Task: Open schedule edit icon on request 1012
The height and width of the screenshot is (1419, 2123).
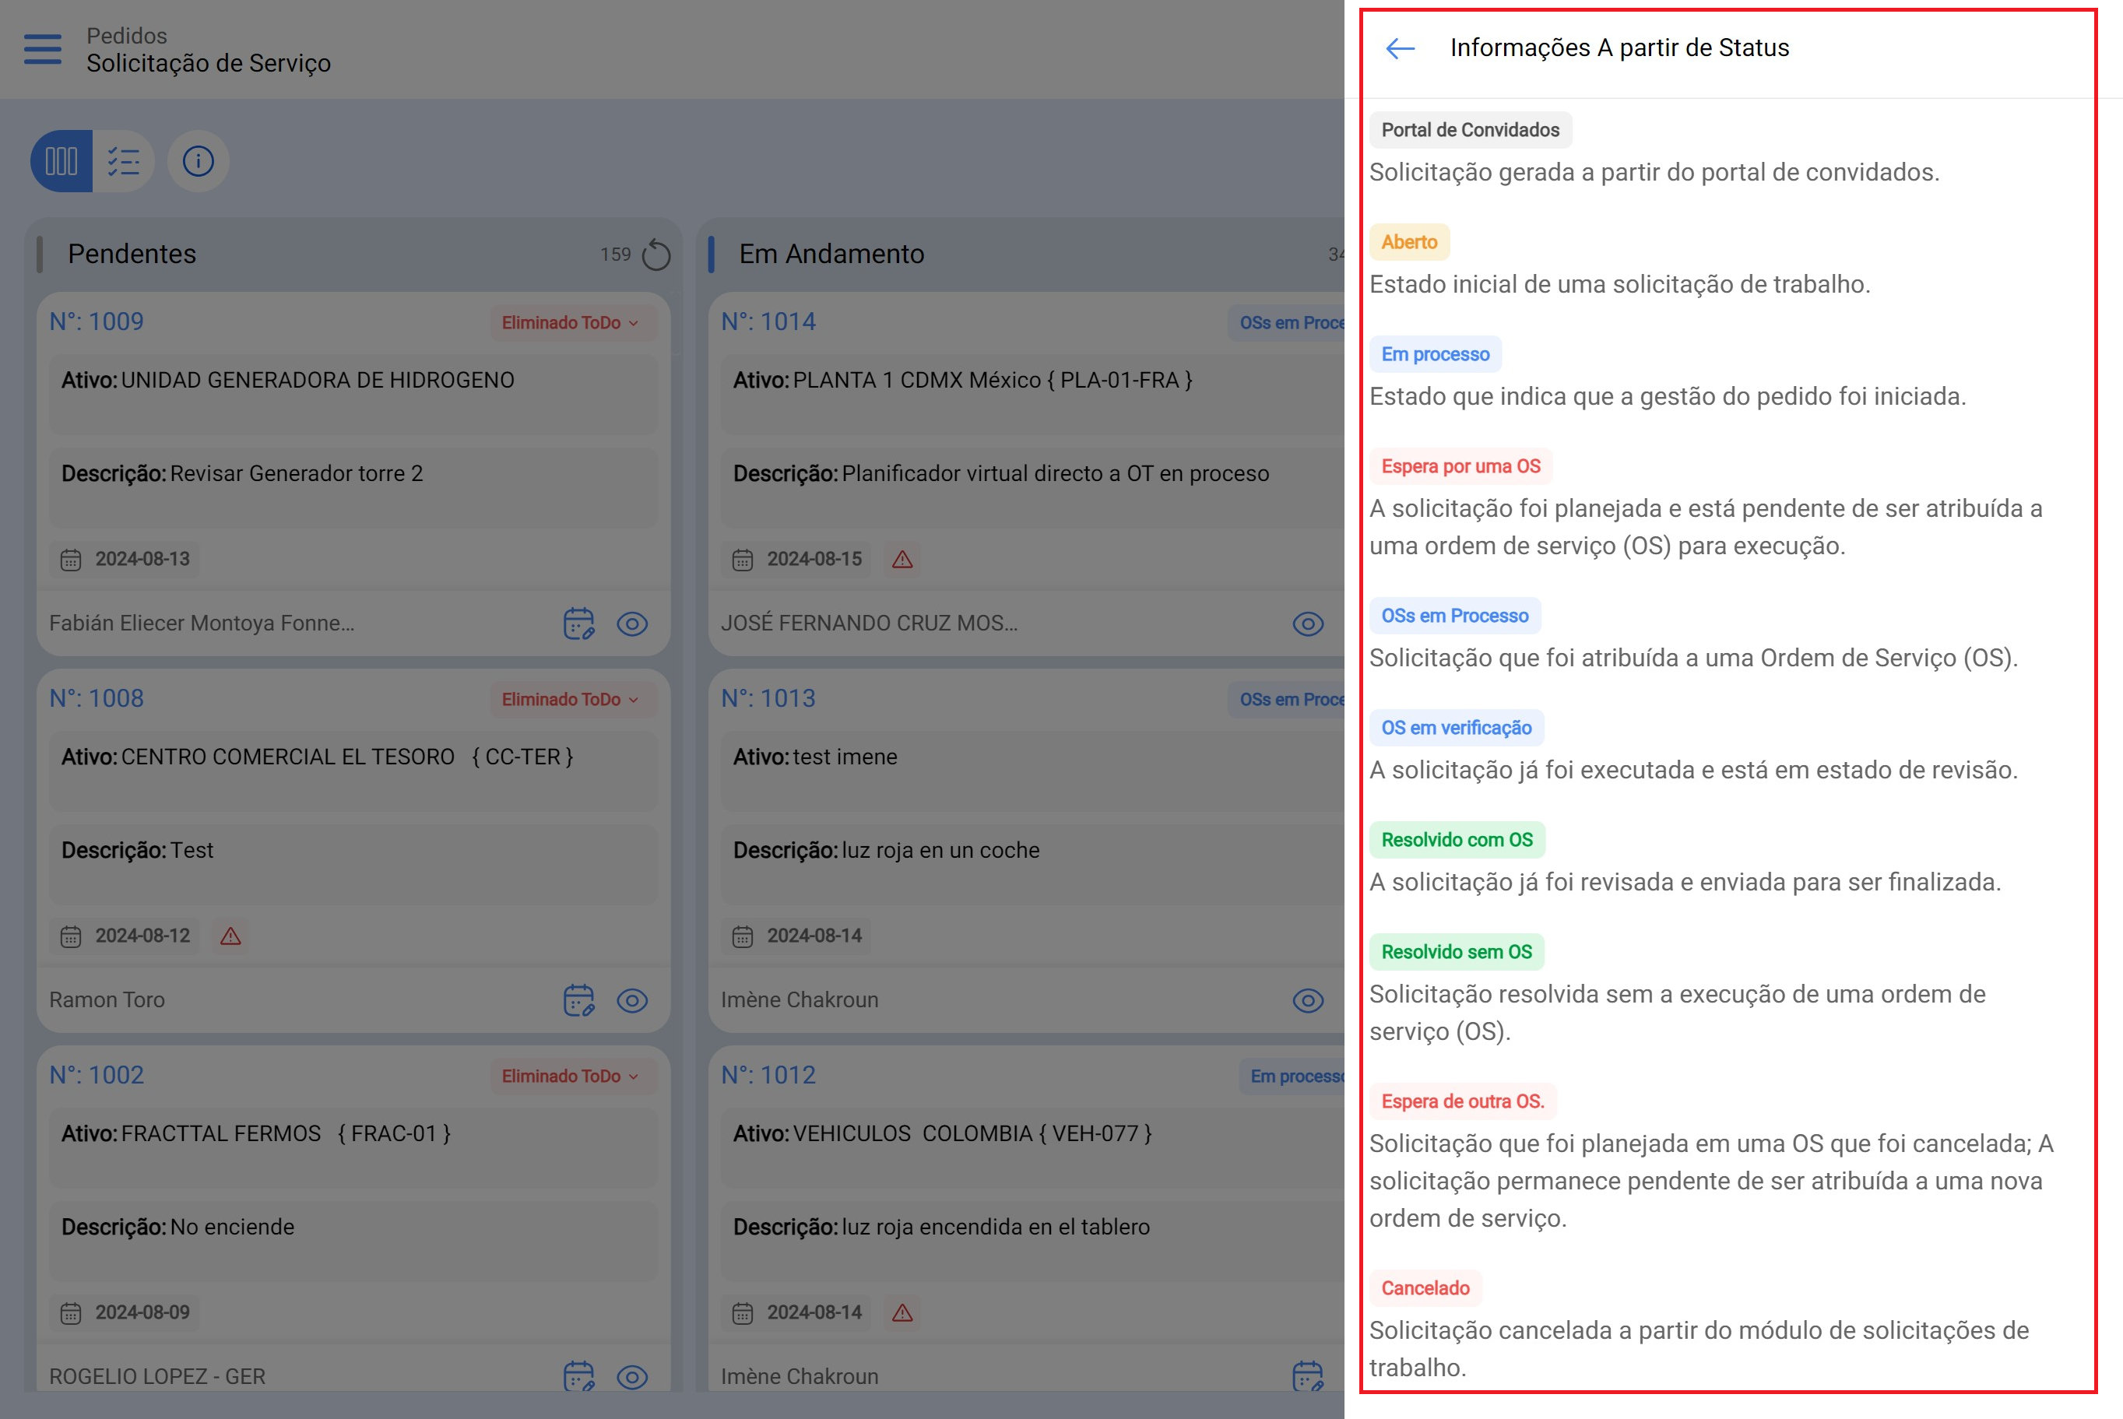Action: click(1308, 1376)
